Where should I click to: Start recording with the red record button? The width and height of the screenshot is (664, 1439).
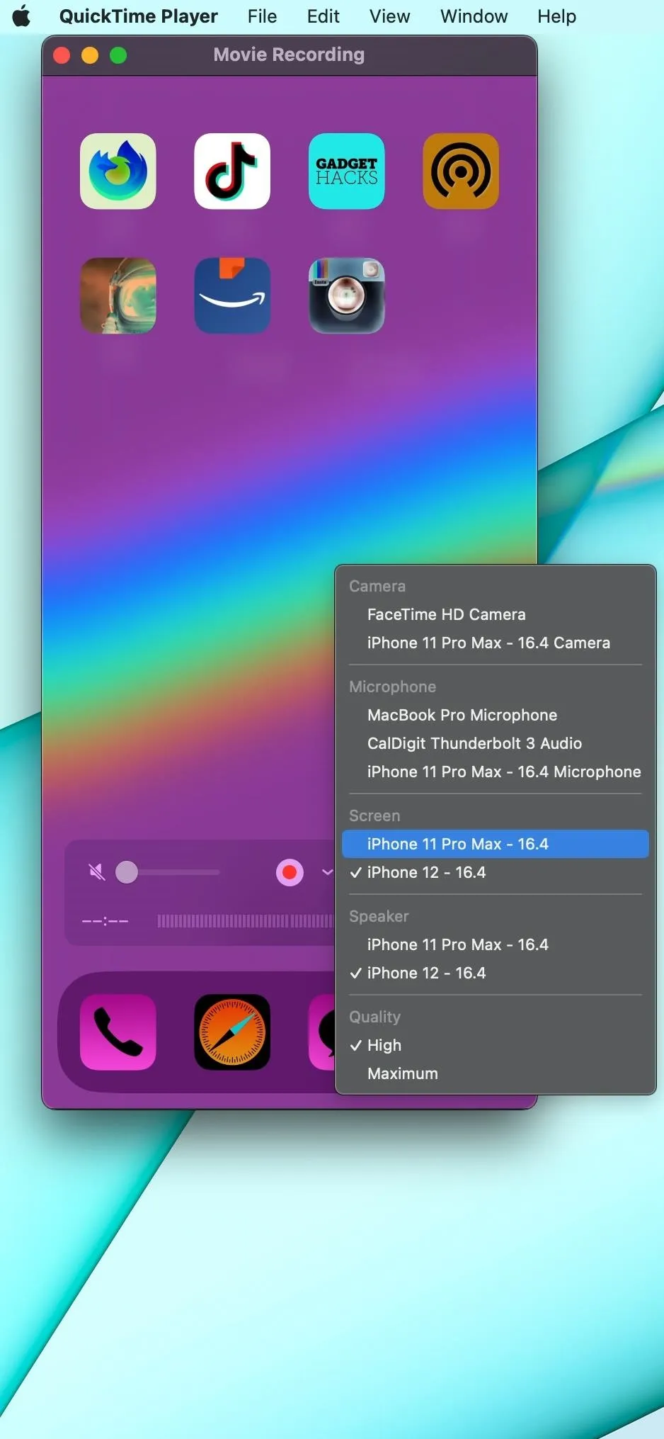290,872
